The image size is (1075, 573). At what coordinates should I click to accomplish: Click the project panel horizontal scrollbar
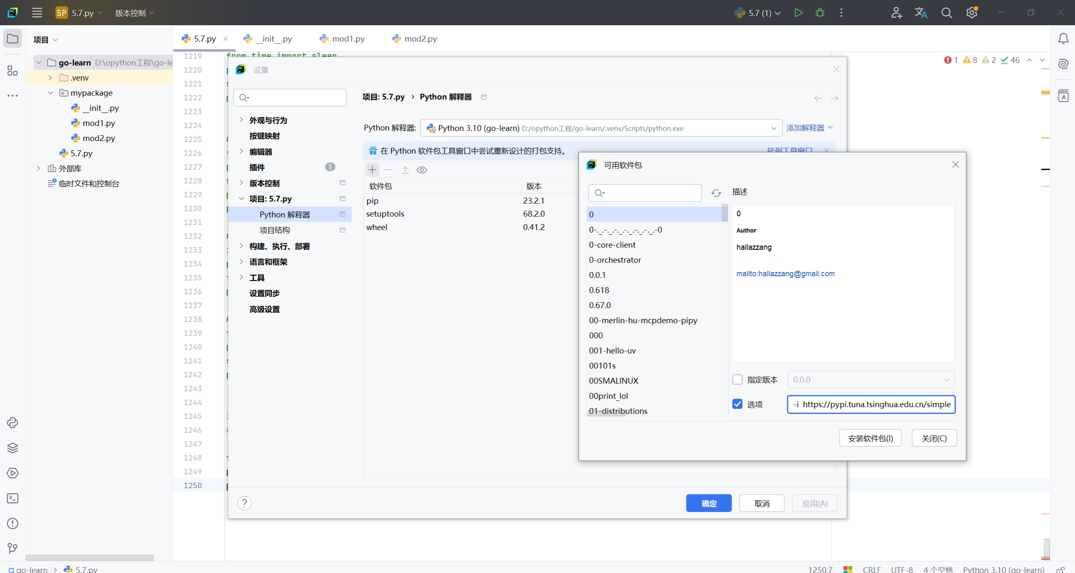coord(89,557)
